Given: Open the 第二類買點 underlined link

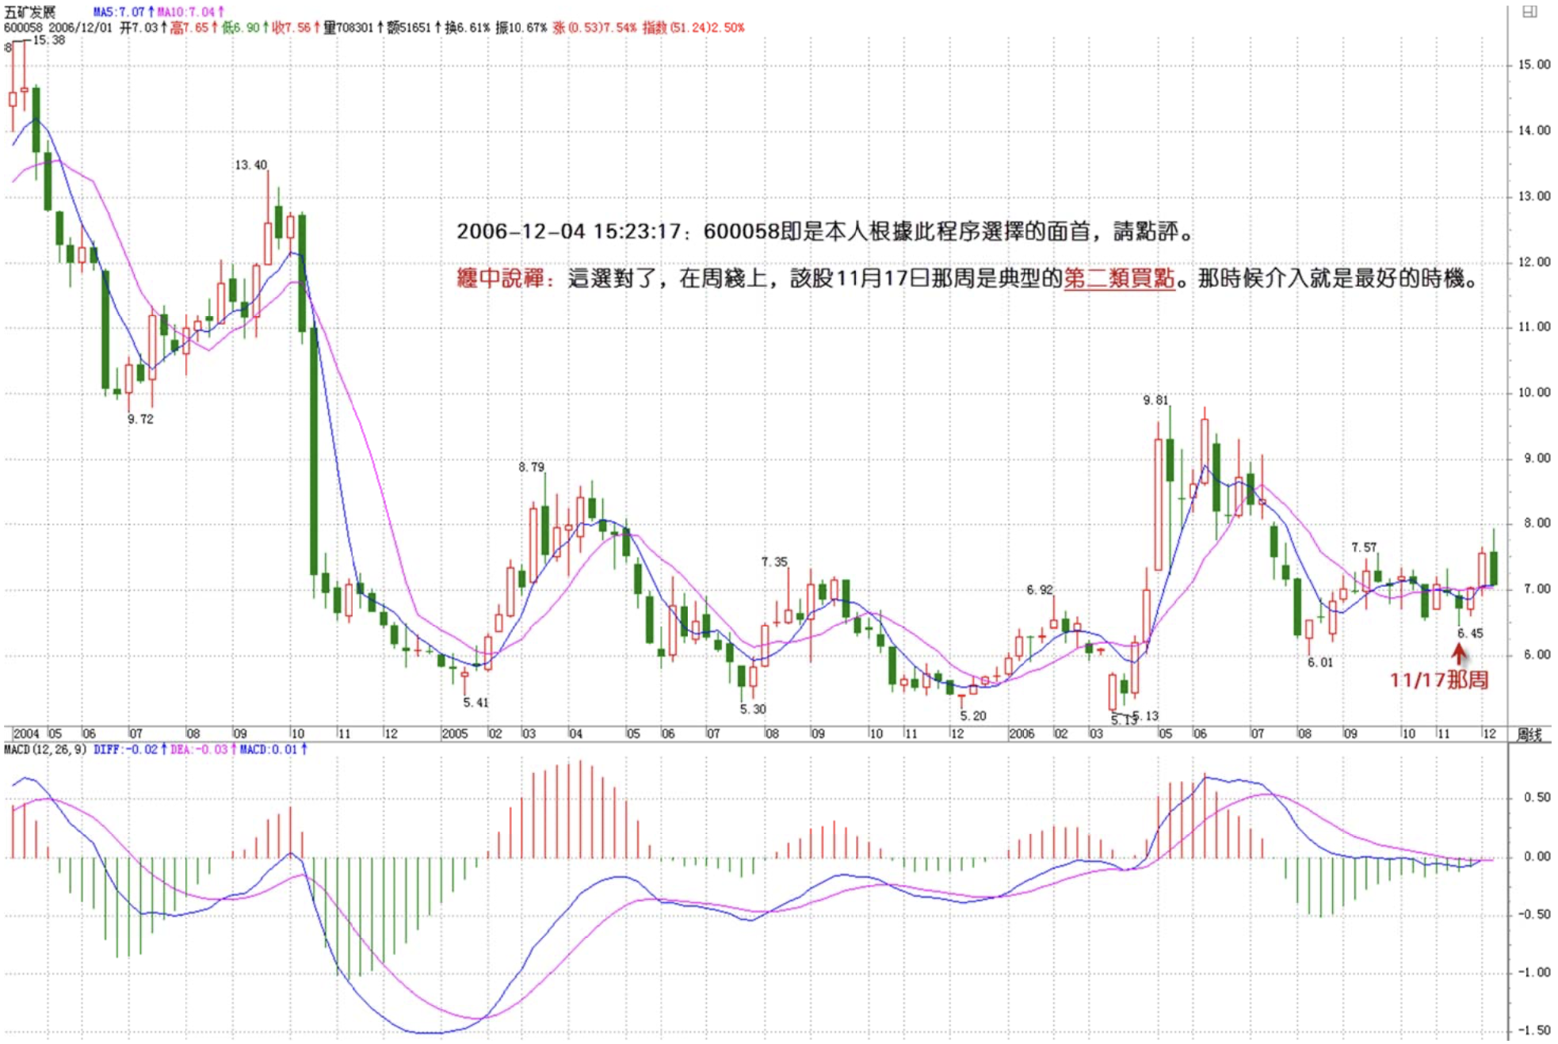Looking at the screenshot, I should [x=1119, y=279].
